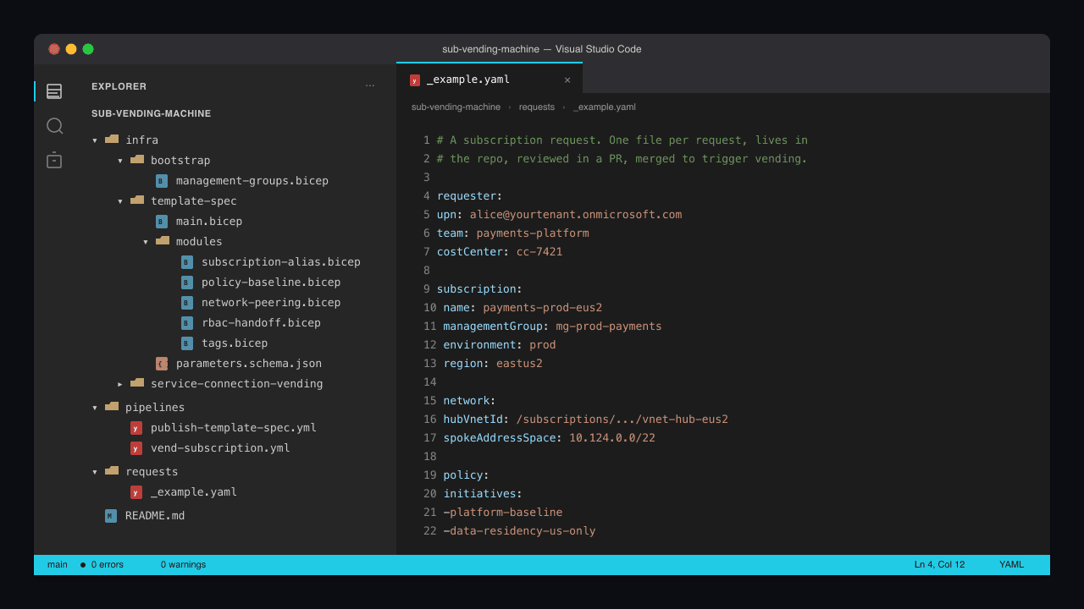The width and height of the screenshot is (1084, 609).
Task: Click line number 17 in the gutter
Action: click(x=429, y=438)
